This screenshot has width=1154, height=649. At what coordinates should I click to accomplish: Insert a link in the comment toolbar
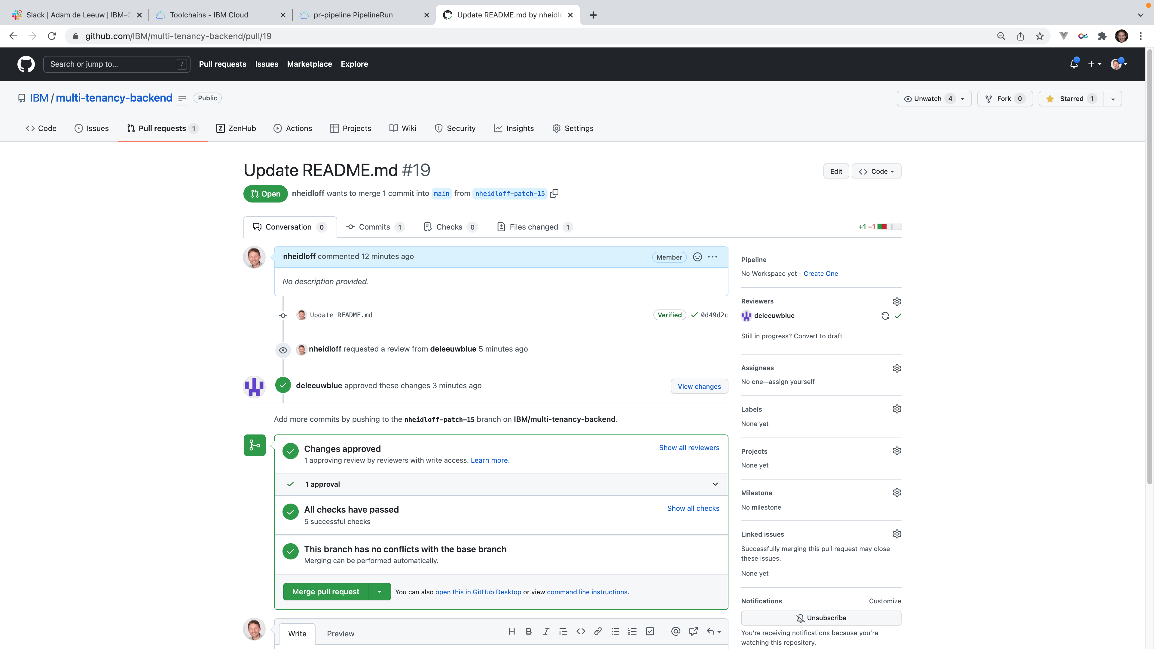598,632
